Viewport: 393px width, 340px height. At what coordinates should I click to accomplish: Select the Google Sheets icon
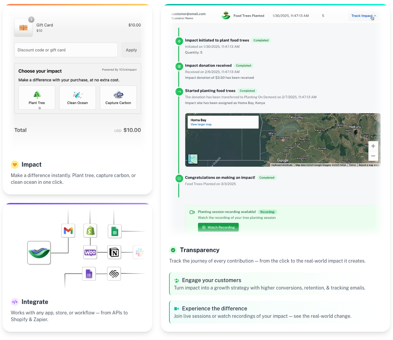point(114,231)
